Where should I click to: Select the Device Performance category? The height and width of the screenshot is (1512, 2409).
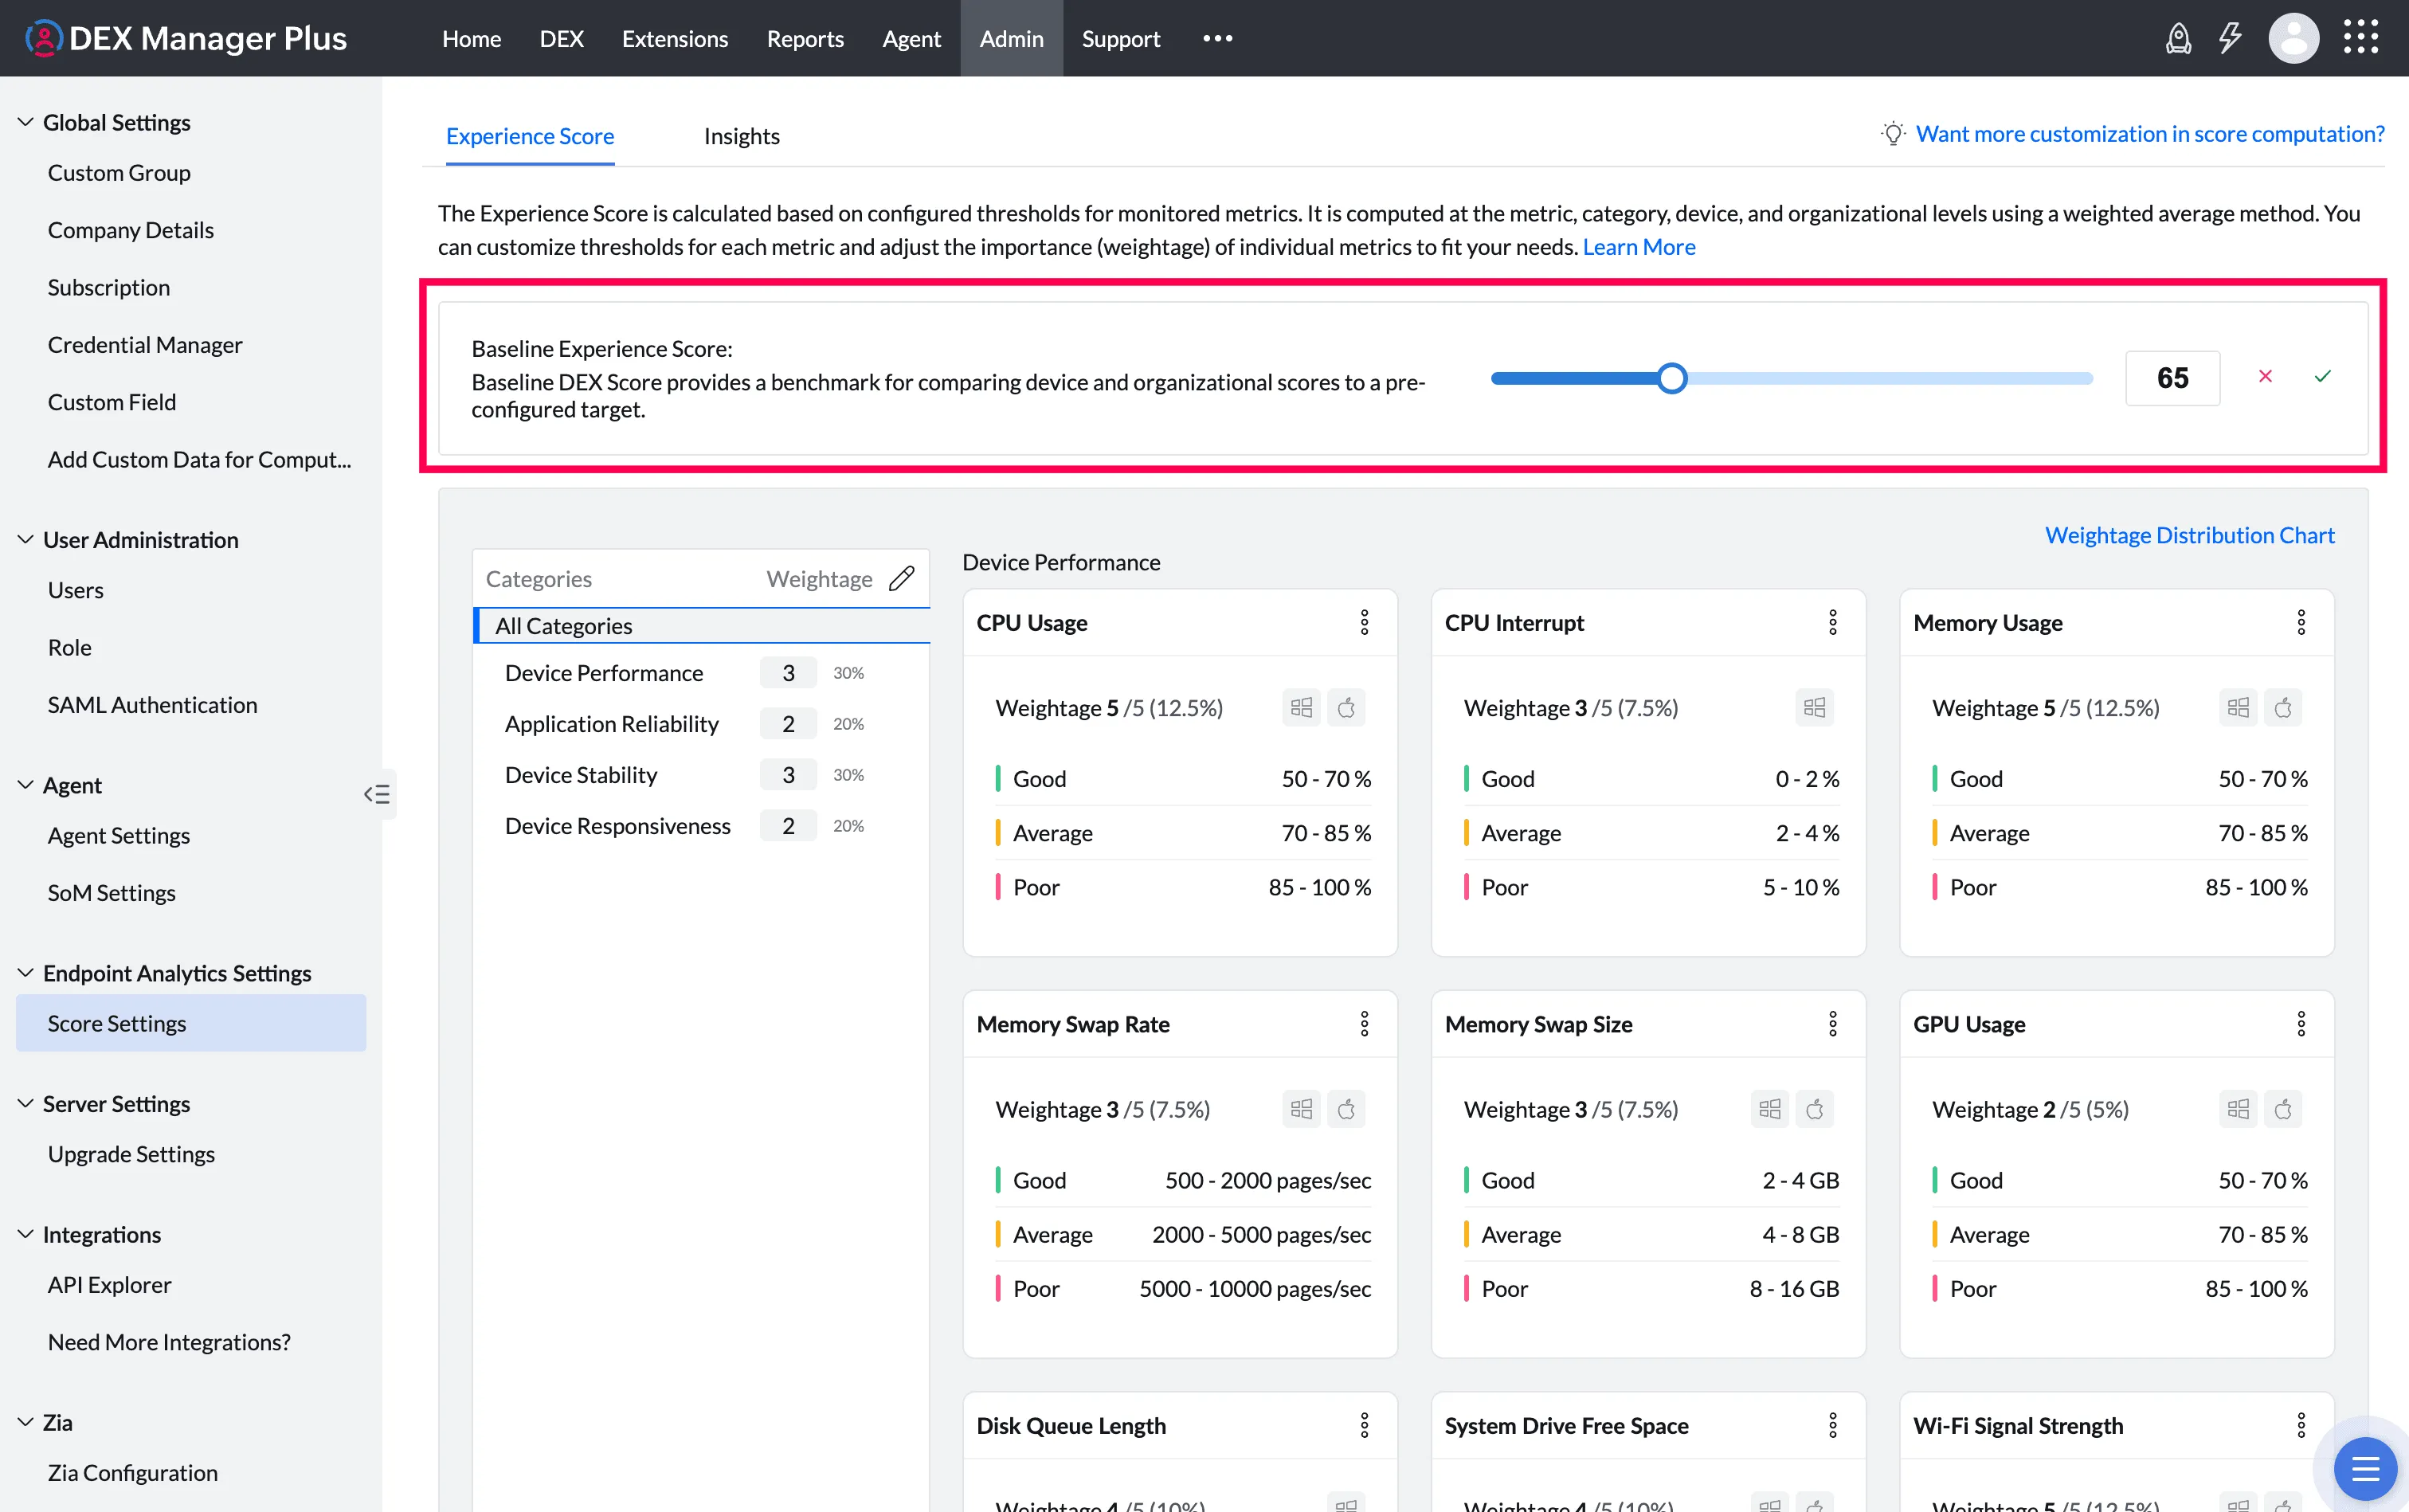pos(604,673)
